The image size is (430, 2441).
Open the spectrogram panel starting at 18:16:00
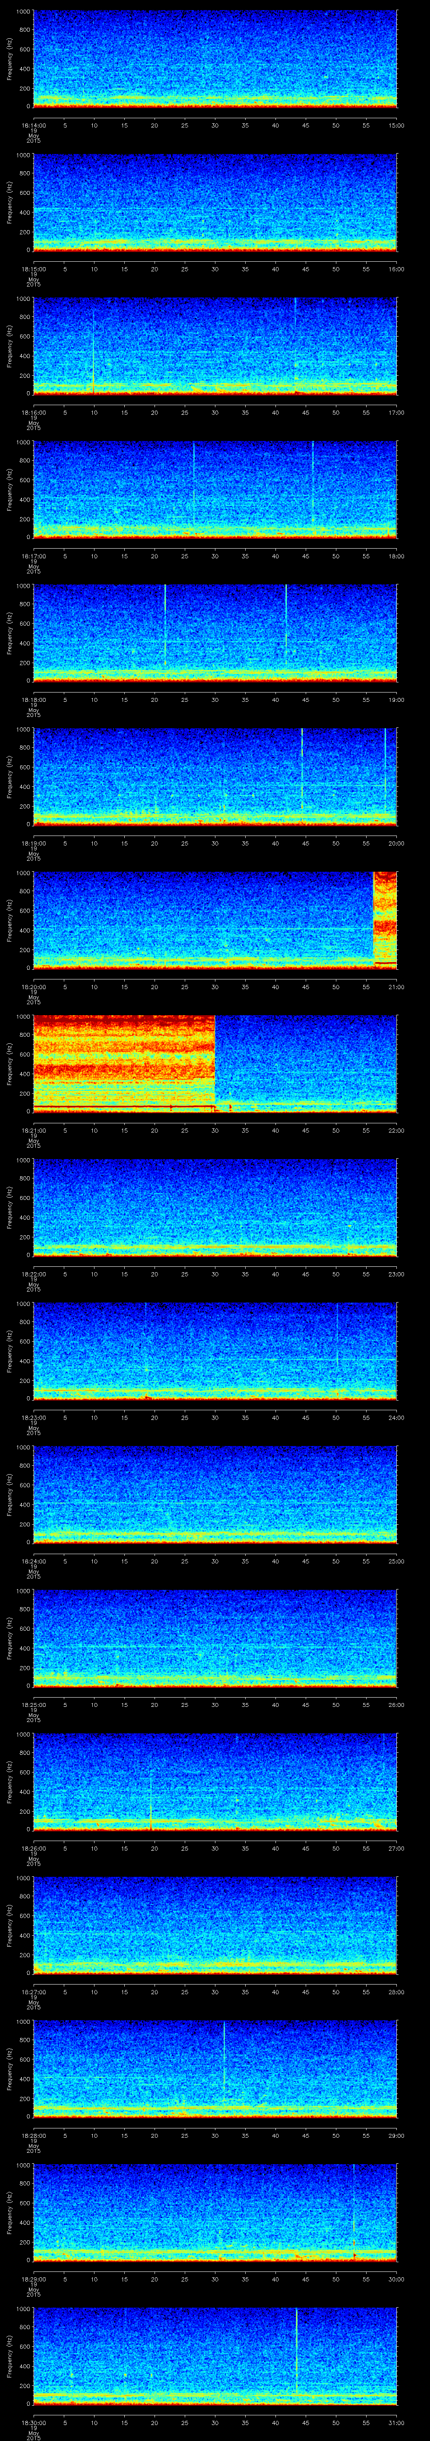coord(215,346)
